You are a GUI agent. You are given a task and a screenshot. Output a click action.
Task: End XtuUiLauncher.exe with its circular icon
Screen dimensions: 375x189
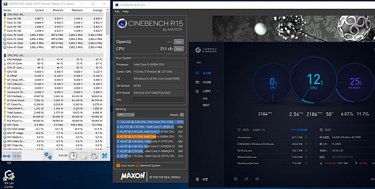coord(306,163)
